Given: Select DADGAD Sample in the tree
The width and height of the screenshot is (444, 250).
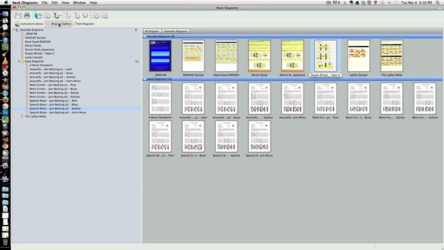Looking at the screenshot, I should [x=35, y=37].
